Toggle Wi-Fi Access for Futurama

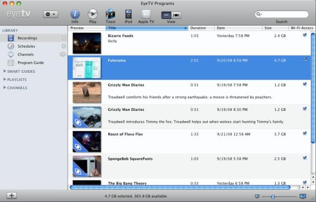[x=305, y=59]
